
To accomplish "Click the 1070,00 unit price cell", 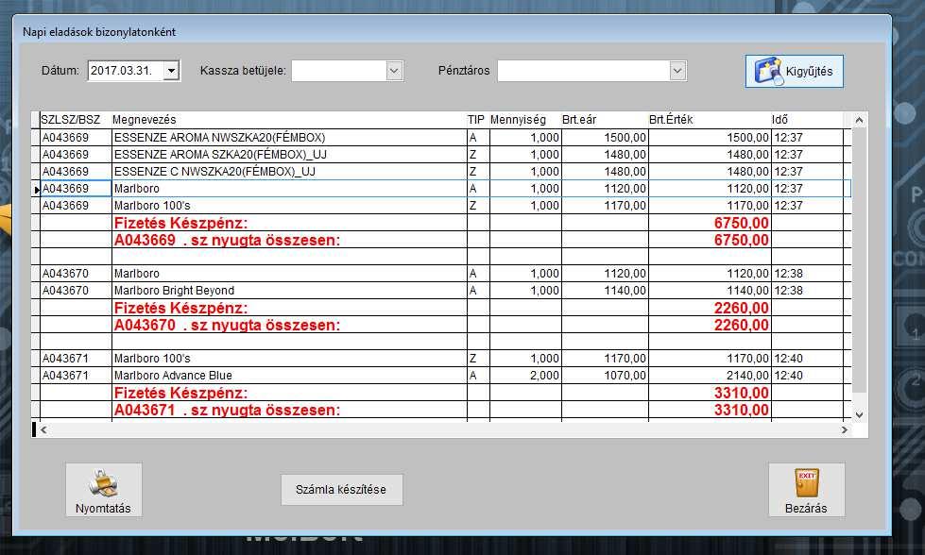I will [x=605, y=376].
